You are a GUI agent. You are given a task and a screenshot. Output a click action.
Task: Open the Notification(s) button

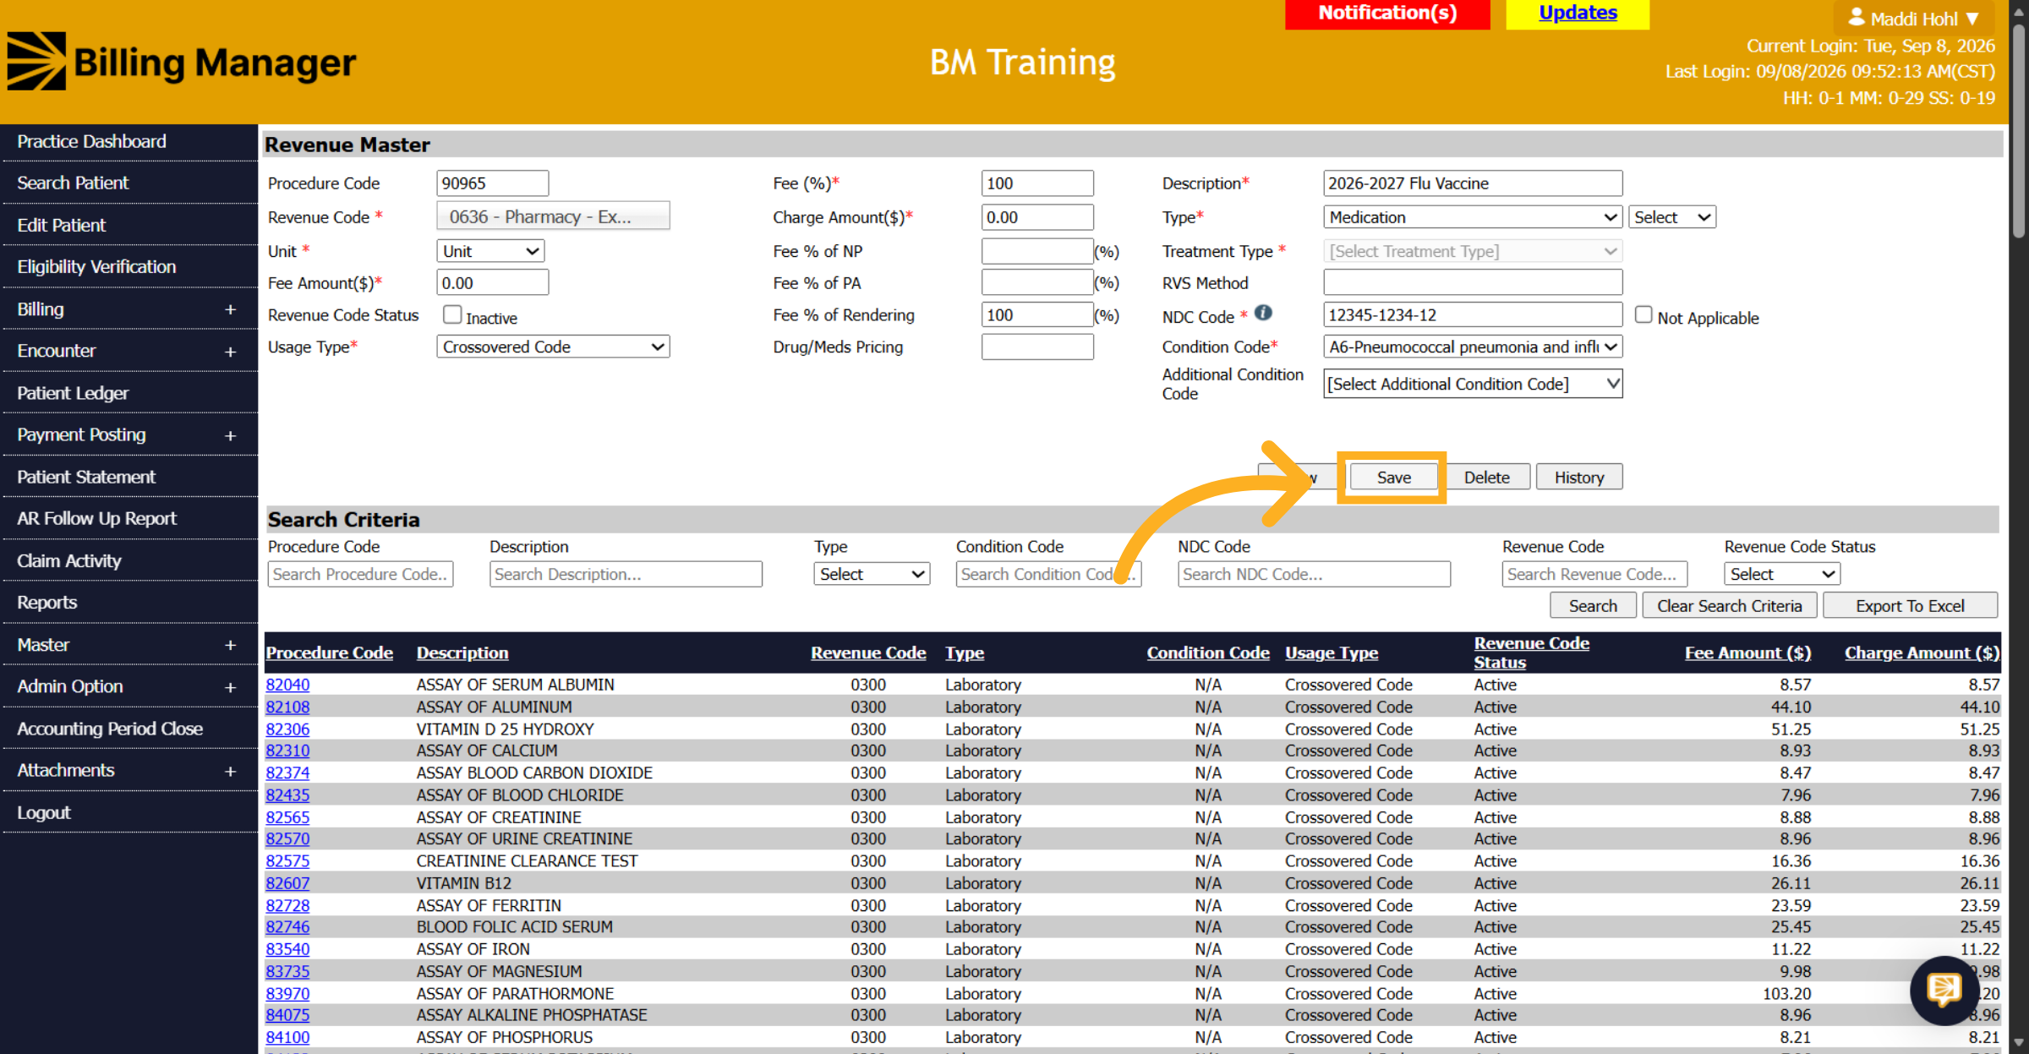click(1387, 14)
